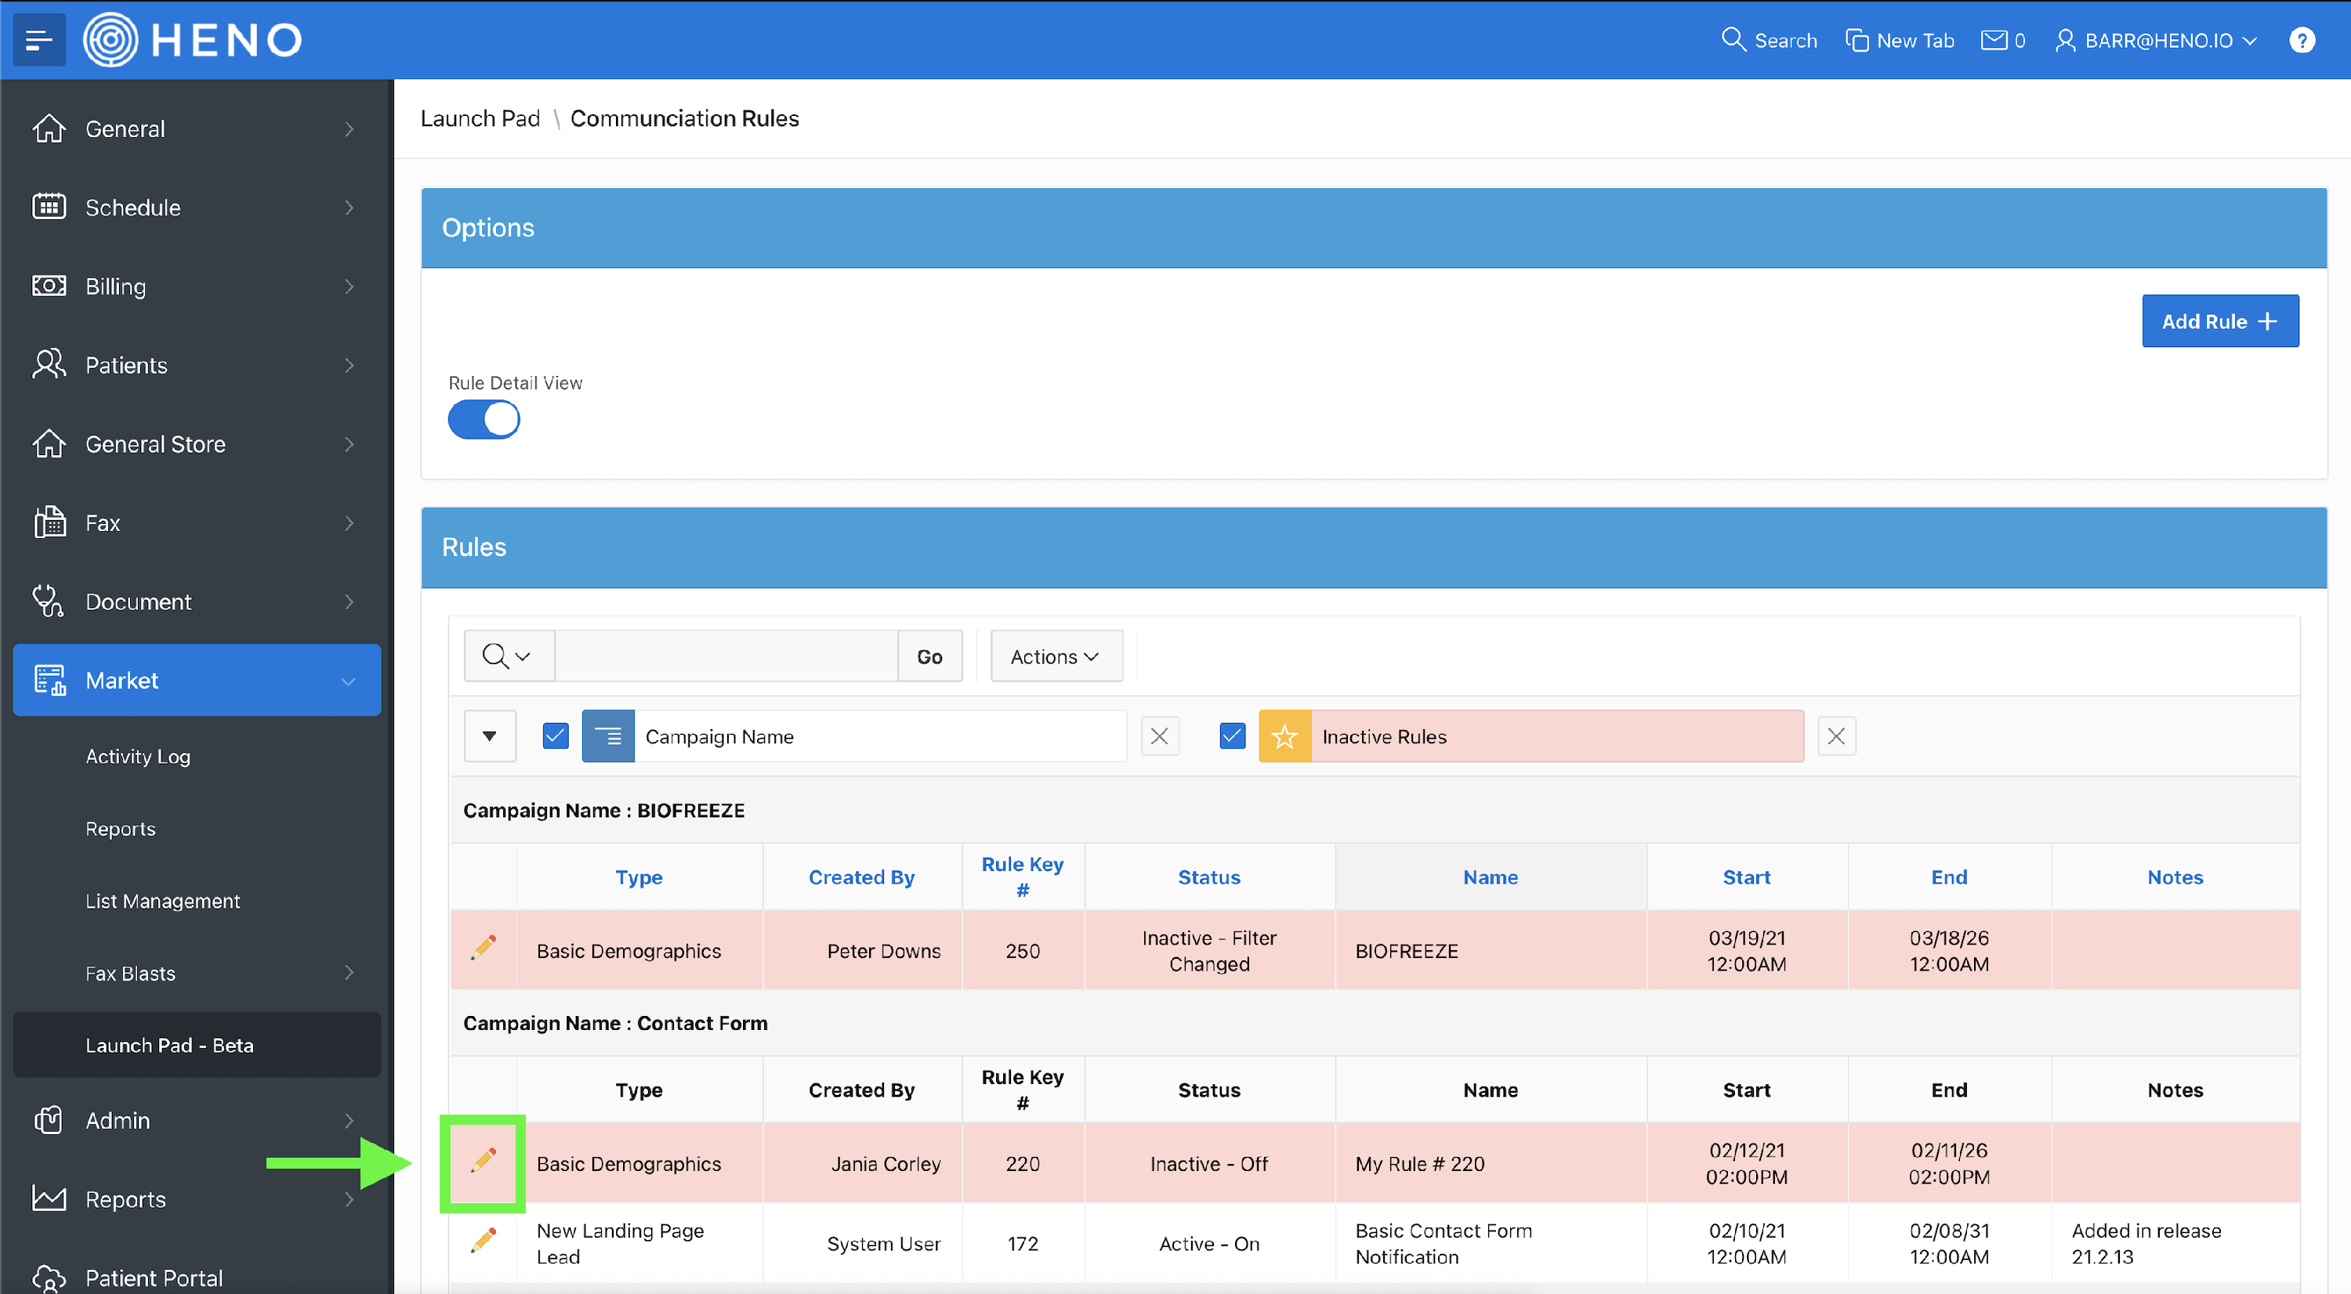Click pencil icon for rule 172
The image size is (2351, 1294).
click(484, 1240)
